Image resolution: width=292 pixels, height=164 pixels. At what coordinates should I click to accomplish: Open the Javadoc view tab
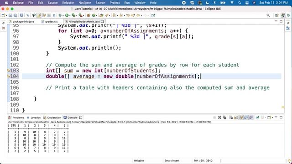pos(33,118)
